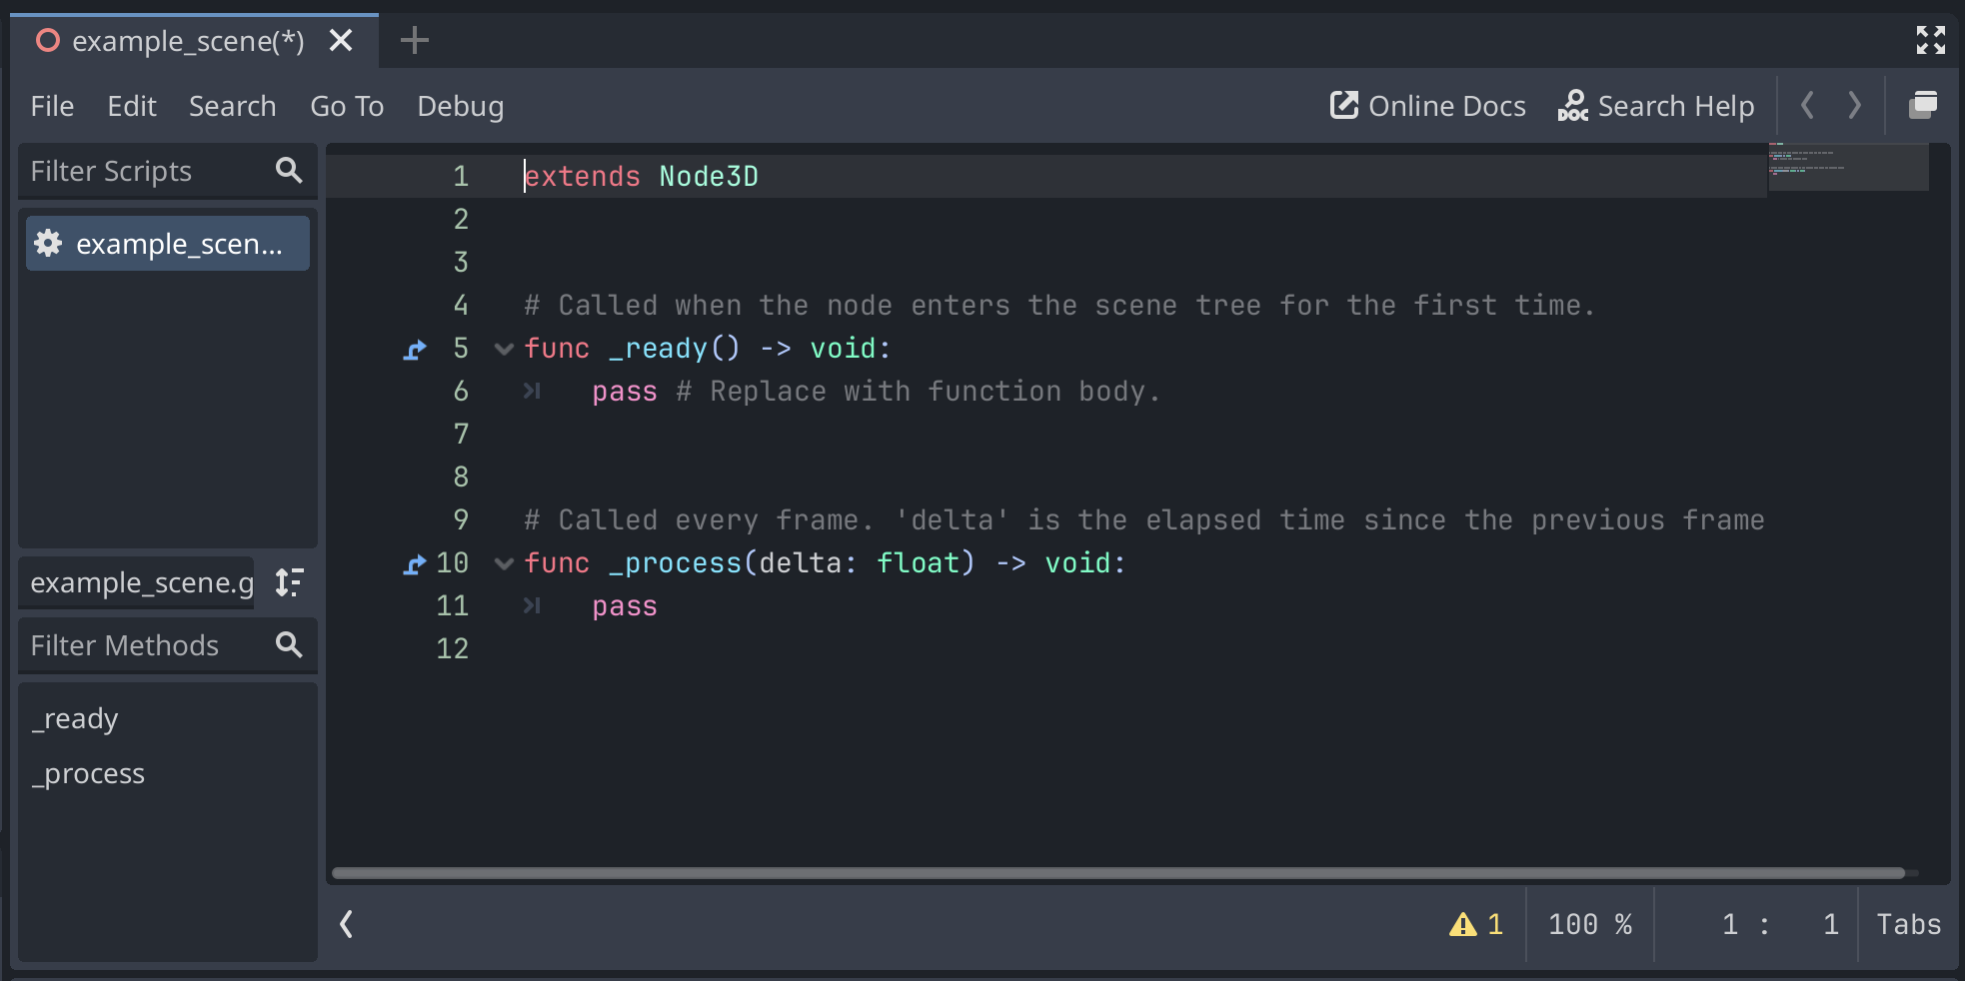The height and width of the screenshot is (981, 1965).
Task: Toggle distraction-free mode with the expand icon
Action: [x=1931, y=40]
